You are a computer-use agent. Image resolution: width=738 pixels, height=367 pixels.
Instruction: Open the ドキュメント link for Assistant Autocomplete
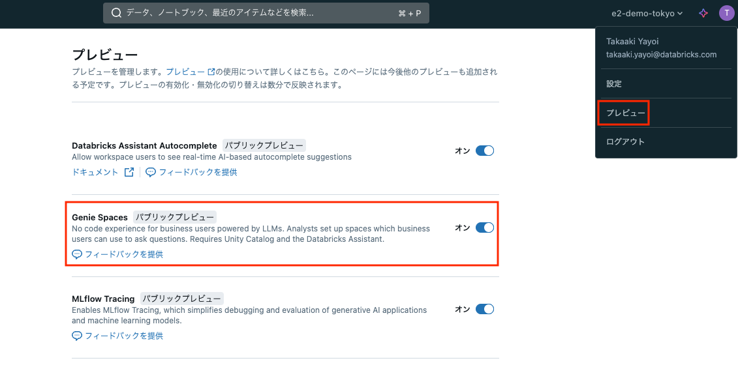click(95, 173)
